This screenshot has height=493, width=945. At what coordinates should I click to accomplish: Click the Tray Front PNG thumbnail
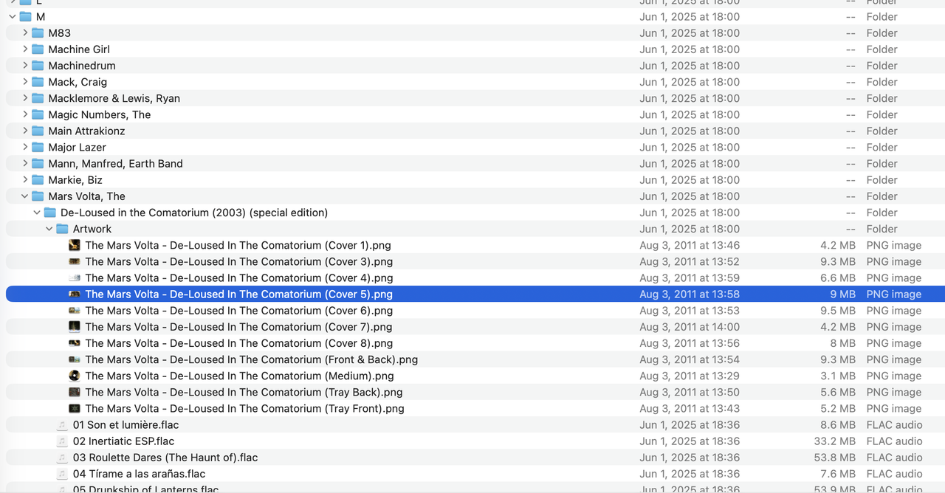click(x=75, y=408)
